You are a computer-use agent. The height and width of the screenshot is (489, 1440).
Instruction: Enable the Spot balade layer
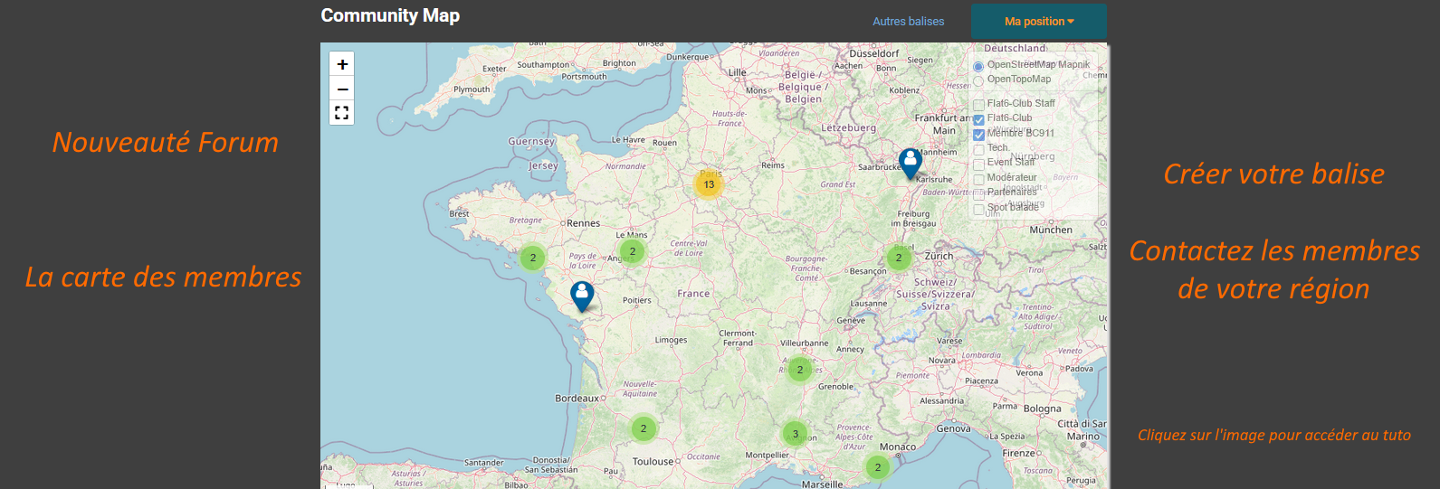tap(978, 210)
